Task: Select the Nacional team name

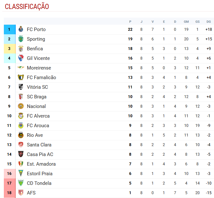Action: (36, 106)
